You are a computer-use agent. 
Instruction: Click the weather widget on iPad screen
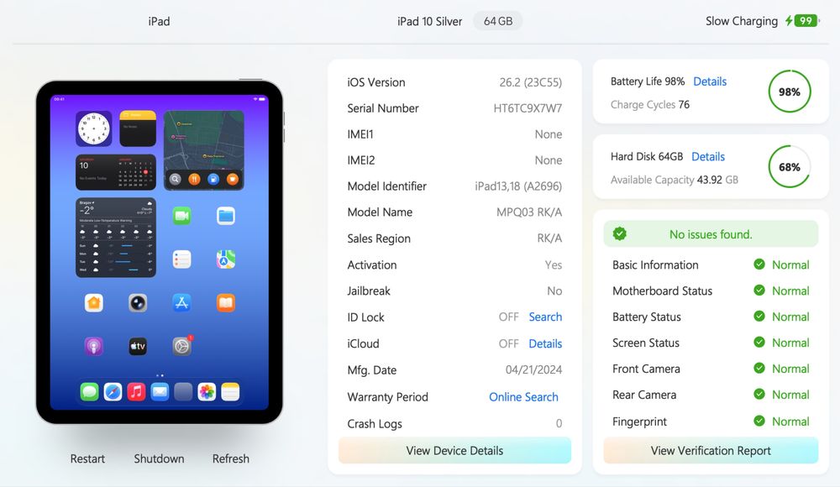[116, 238]
